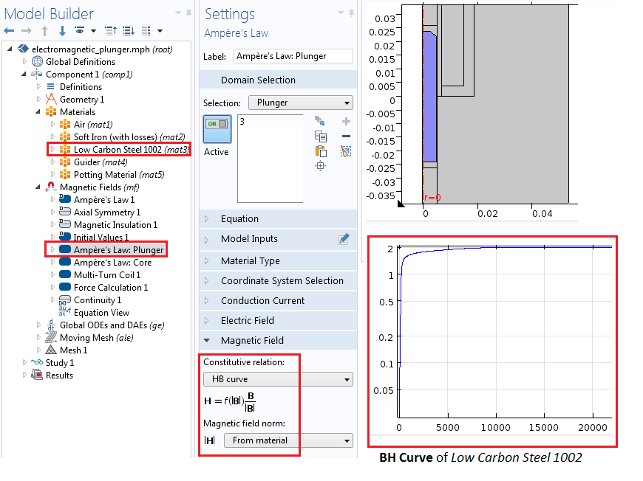Select the Force Calculation 1 node
This screenshot has width=643, height=481.
[110, 288]
